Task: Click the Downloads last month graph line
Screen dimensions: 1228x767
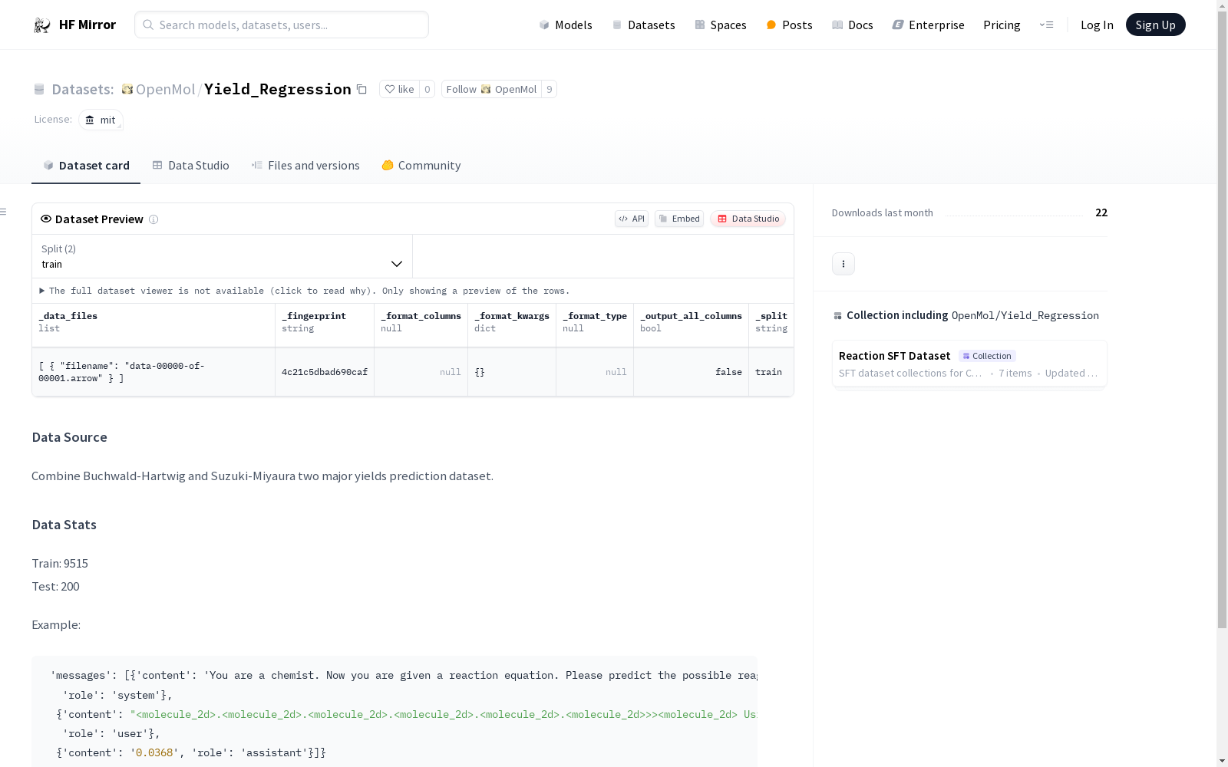Action: 1014,216
